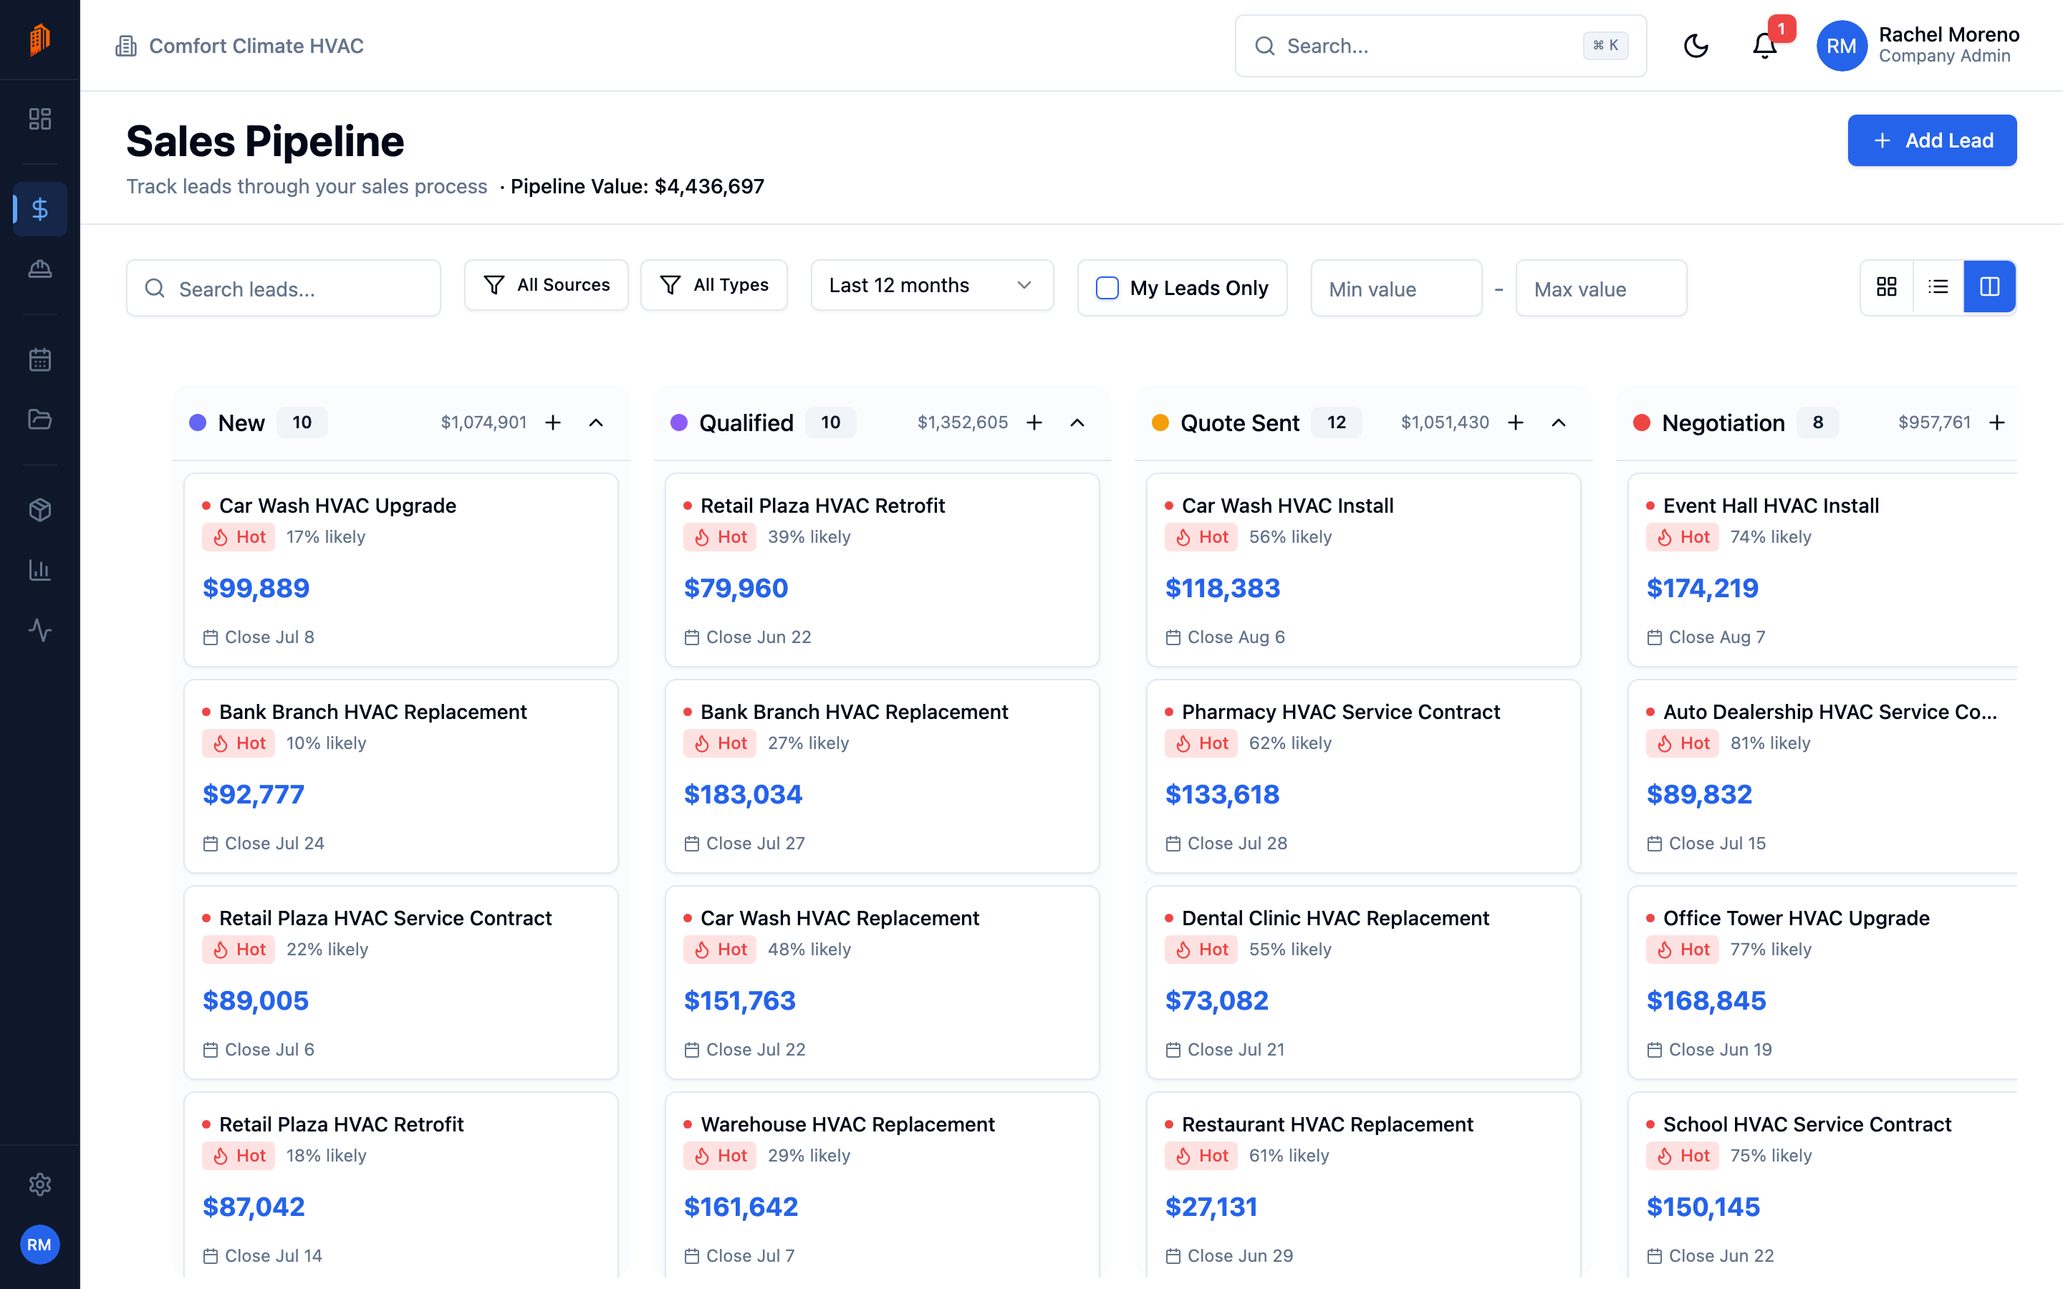Collapse the Quote Sent column
This screenshot has height=1289, width=2063.
pos(1559,423)
